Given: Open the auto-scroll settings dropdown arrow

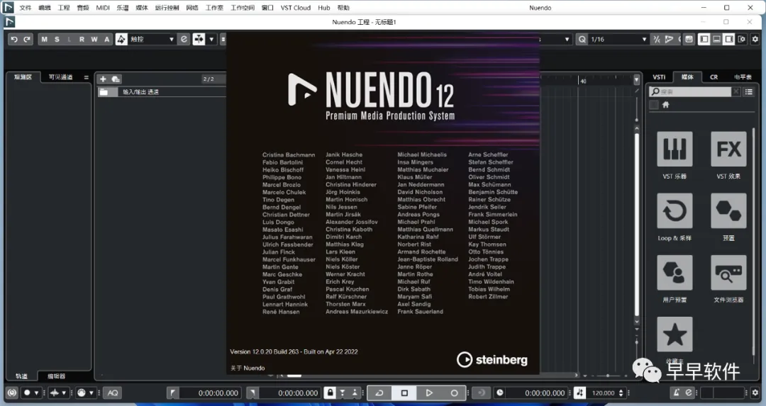Looking at the screenshot, I should click(211, 39).
